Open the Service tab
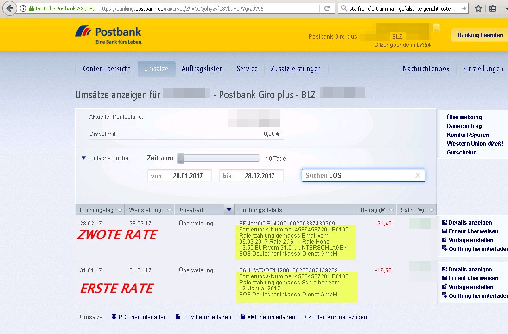 (x=247, y=69)
